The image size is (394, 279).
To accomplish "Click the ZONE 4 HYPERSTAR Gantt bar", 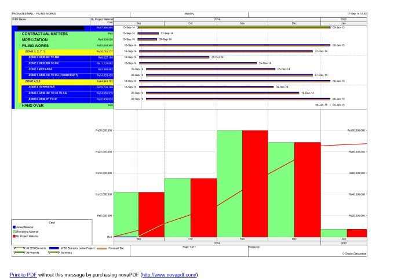I will click(206, 87).
